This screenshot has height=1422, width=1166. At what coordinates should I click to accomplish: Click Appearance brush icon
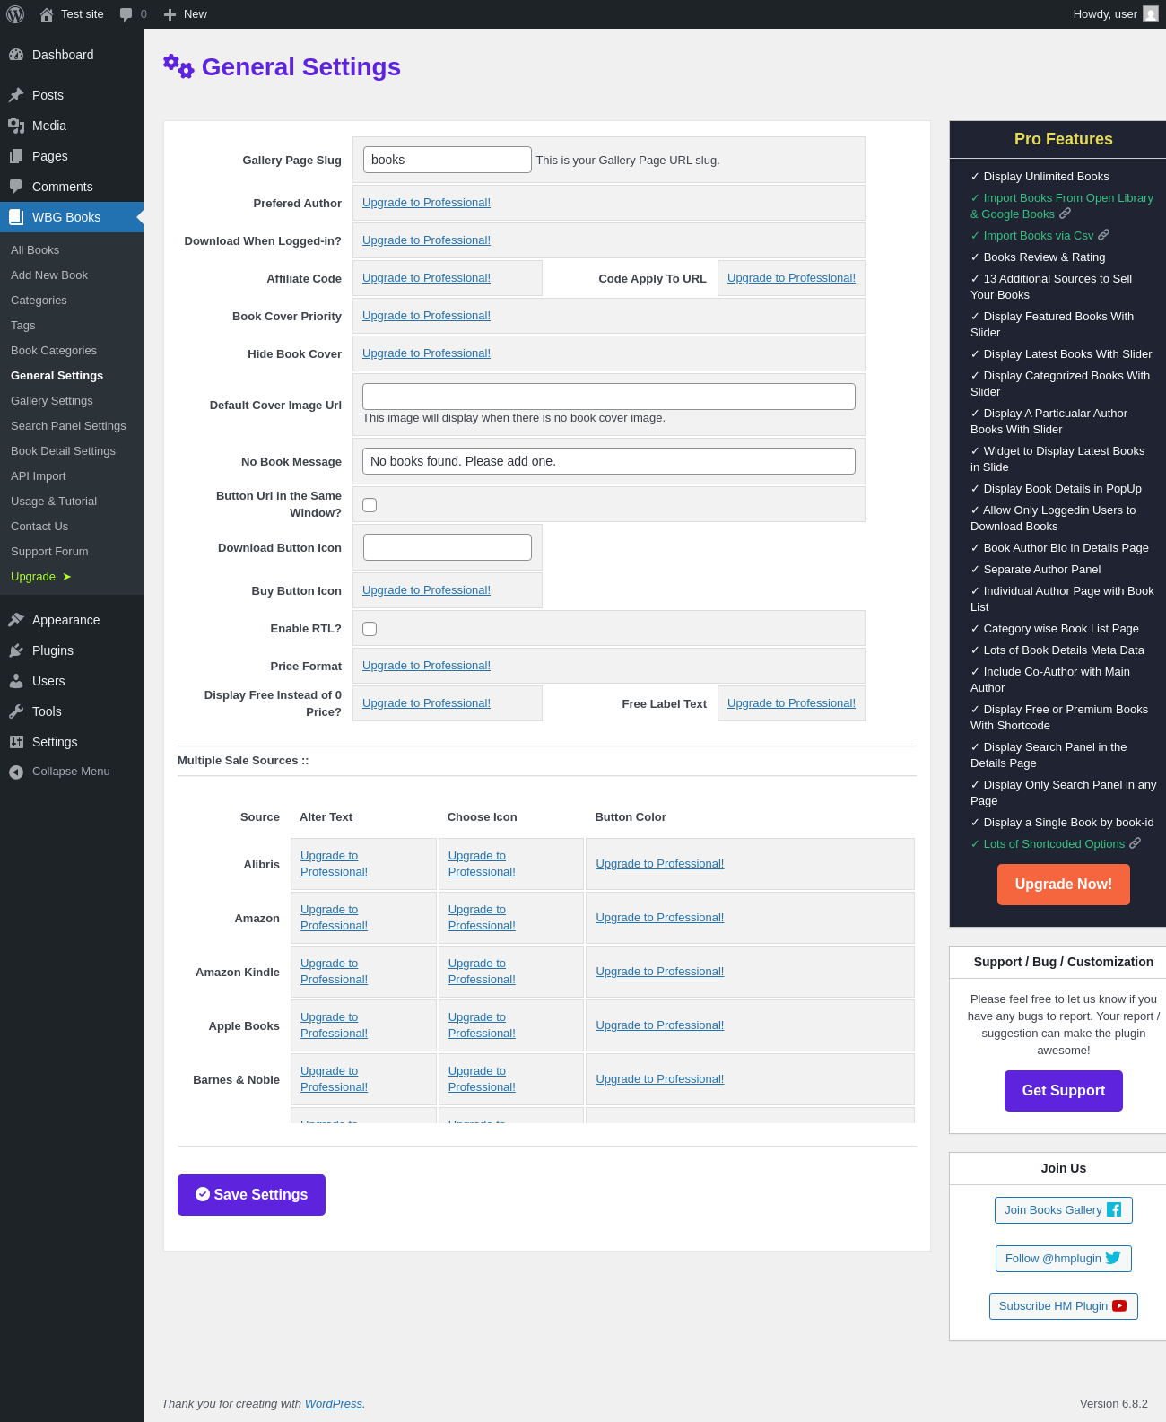click(16, 620)
